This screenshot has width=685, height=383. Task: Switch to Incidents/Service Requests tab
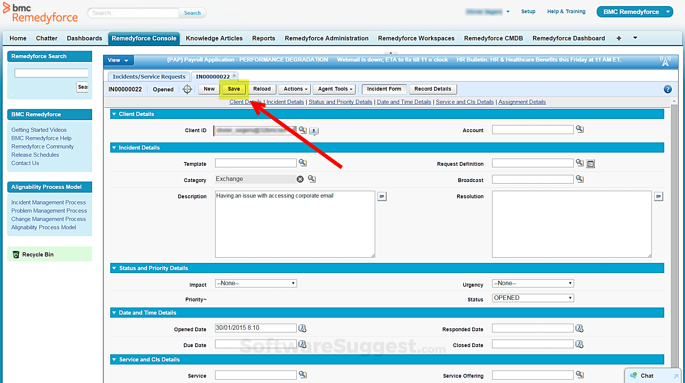pos(149,76)
